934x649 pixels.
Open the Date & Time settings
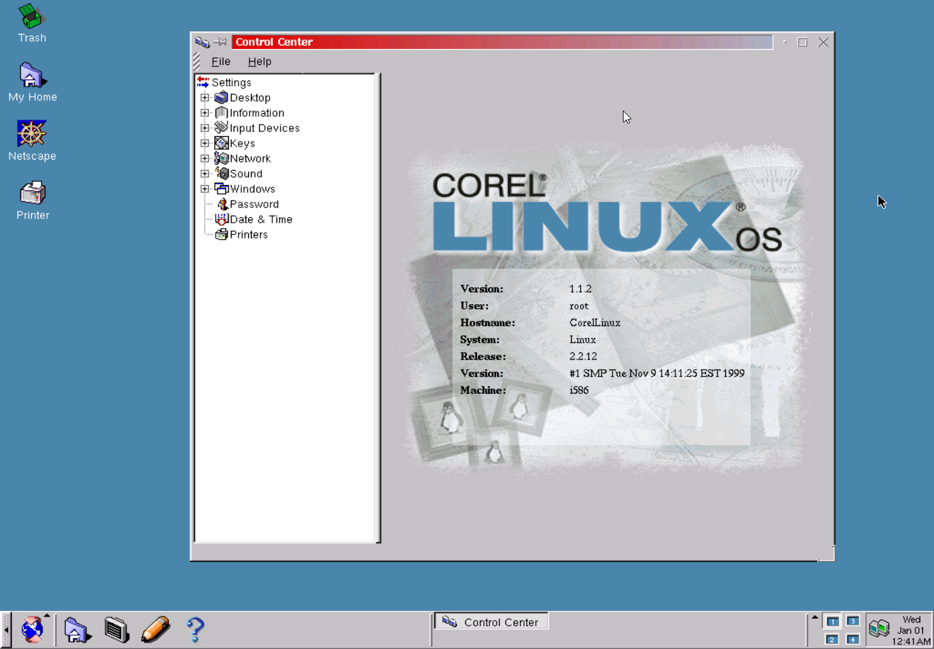pyautogui.click(x=261, y=219)
